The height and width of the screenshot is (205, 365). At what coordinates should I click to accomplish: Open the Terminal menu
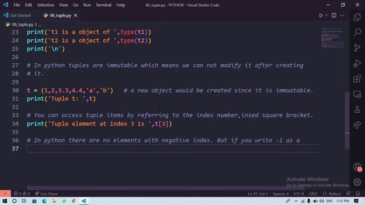click(x=103, y=5)
